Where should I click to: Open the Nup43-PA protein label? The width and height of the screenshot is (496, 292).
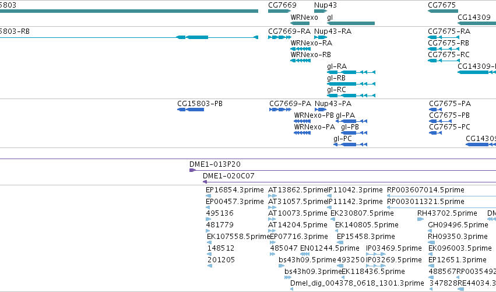pos(333,104)
